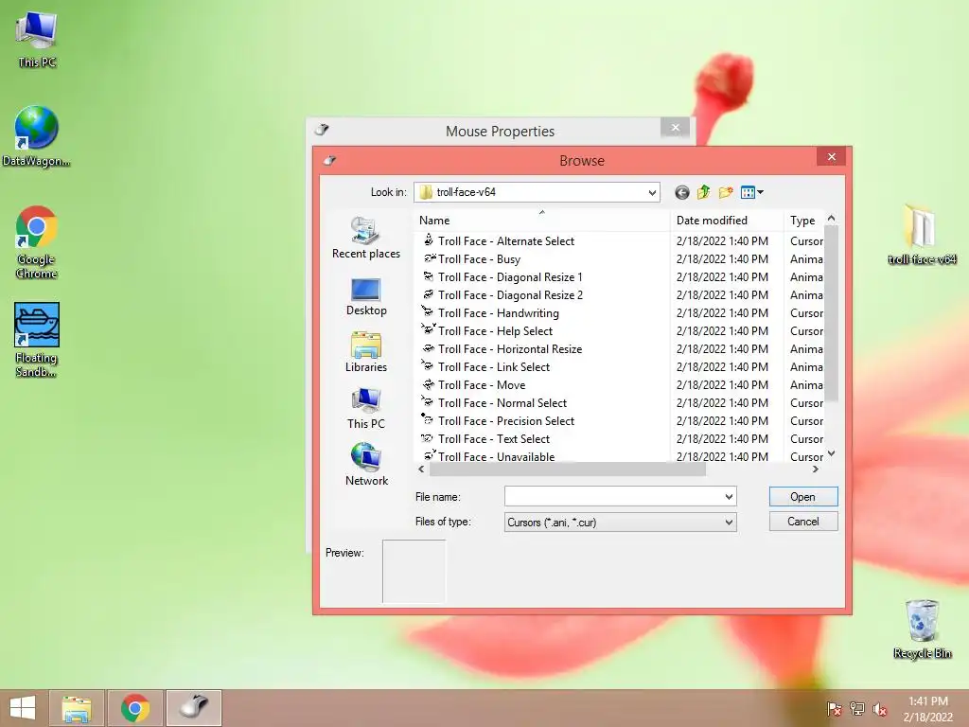
Task: Pick the Troll Face - Diagonal Resize 1 icon
Action: (429, 276)
